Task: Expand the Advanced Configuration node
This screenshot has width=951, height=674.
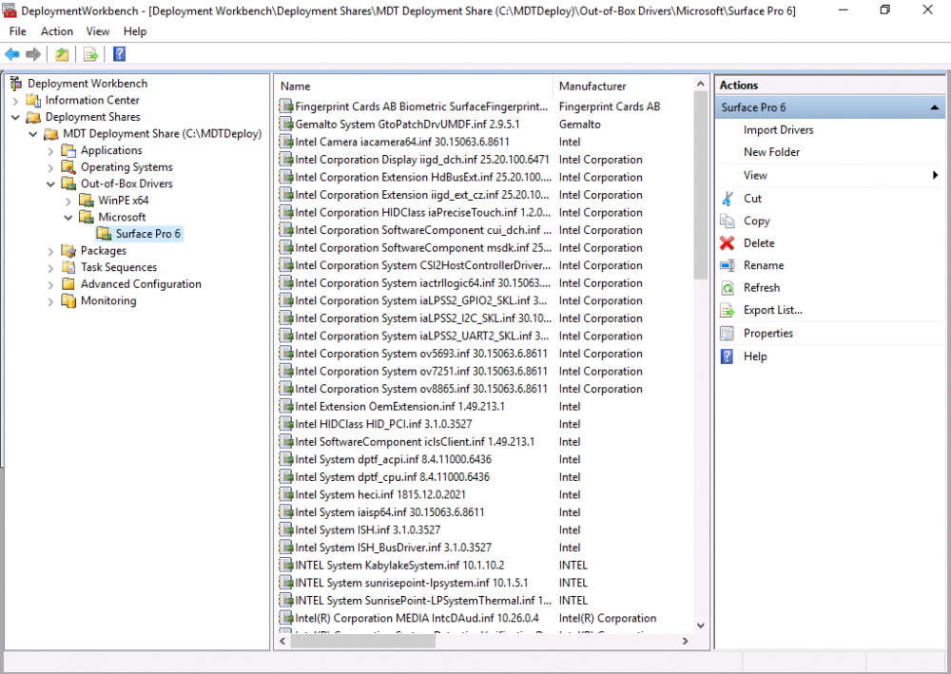Action: tap(51, 284)
